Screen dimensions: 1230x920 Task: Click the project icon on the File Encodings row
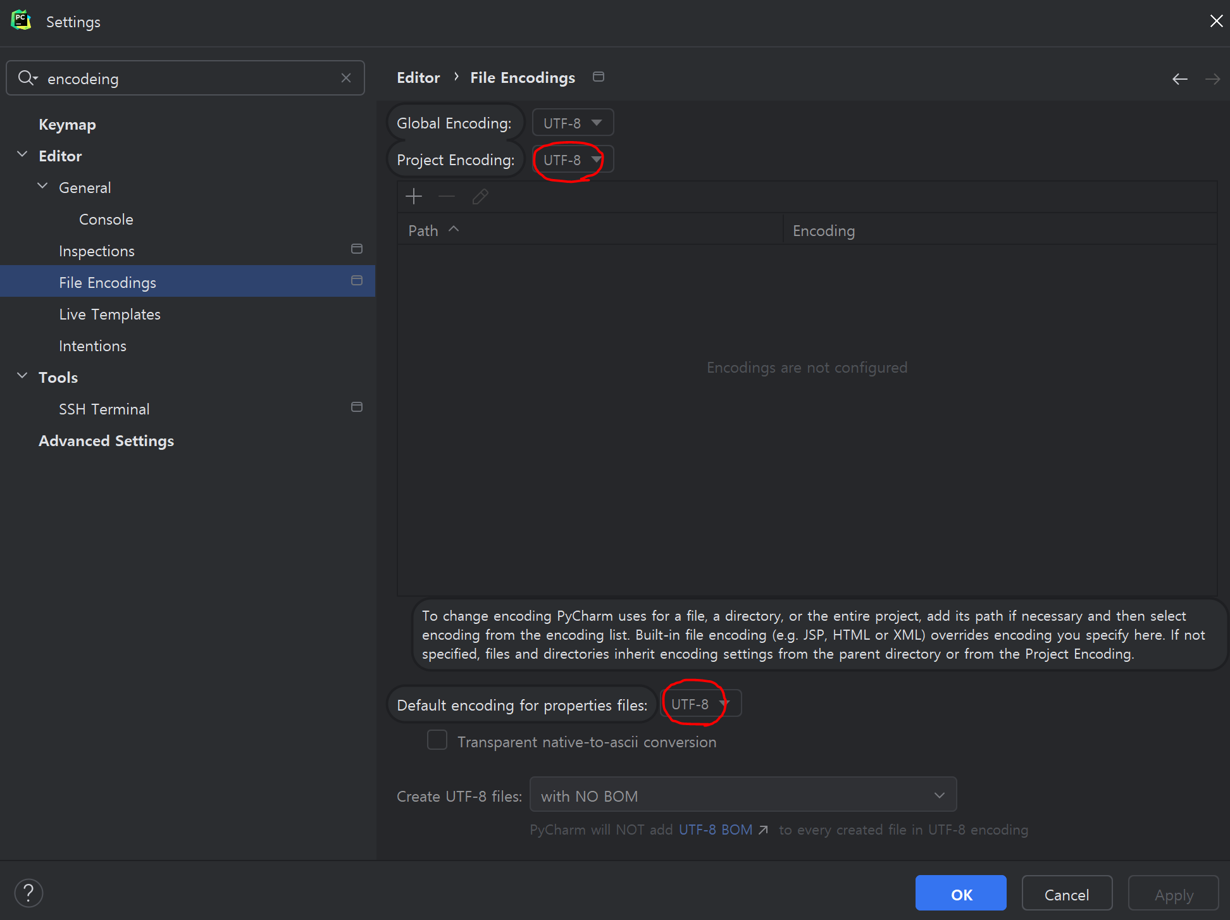point(357,281)
